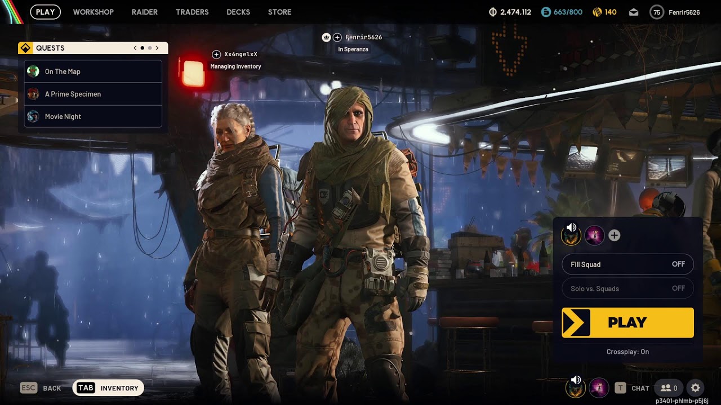Image resolution: width=721 pixels, height=405 pixels.
Task: Add a squad member with plus button
Action: 614,236
